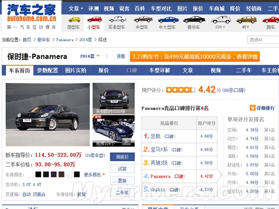The image size is (279, 209).
Task: Expand the SUV category dropdown arrow
Action: 224,27
